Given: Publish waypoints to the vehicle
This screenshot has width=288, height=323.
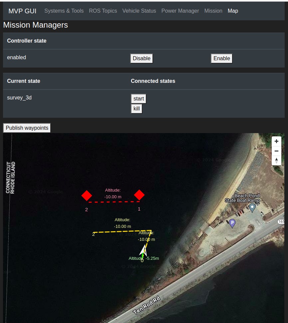Looking at the screenshot, I should pyautogui.click(x=27, y=128).
